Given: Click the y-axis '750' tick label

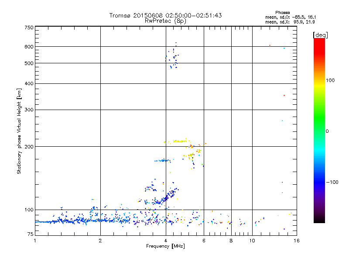Looking at the screenshot, I should pos(29,28).
